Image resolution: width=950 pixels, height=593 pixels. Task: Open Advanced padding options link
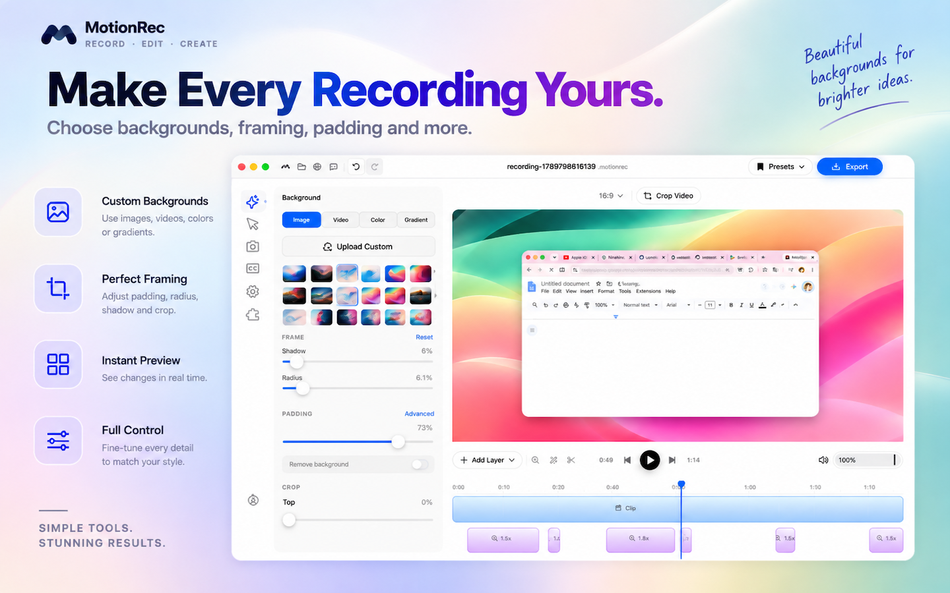tap(420, 414)
